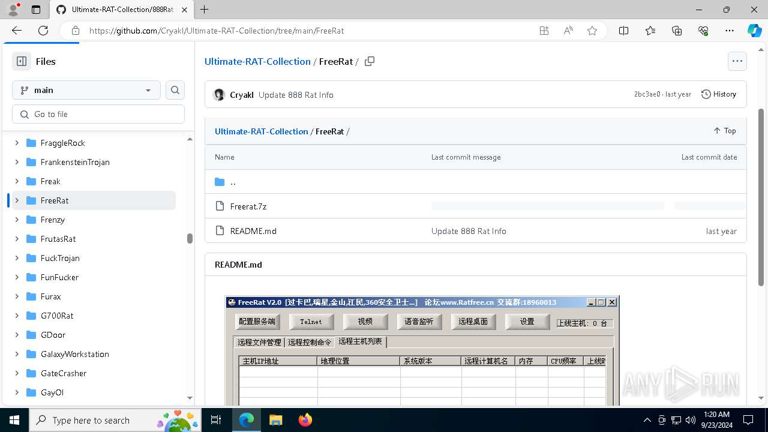This screenshot has height=432, width=768.
Task: Open Task View
Action: tap(217, 420)
